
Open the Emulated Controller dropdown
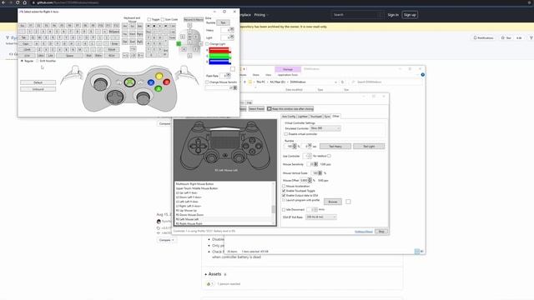(x=325, y=128)
